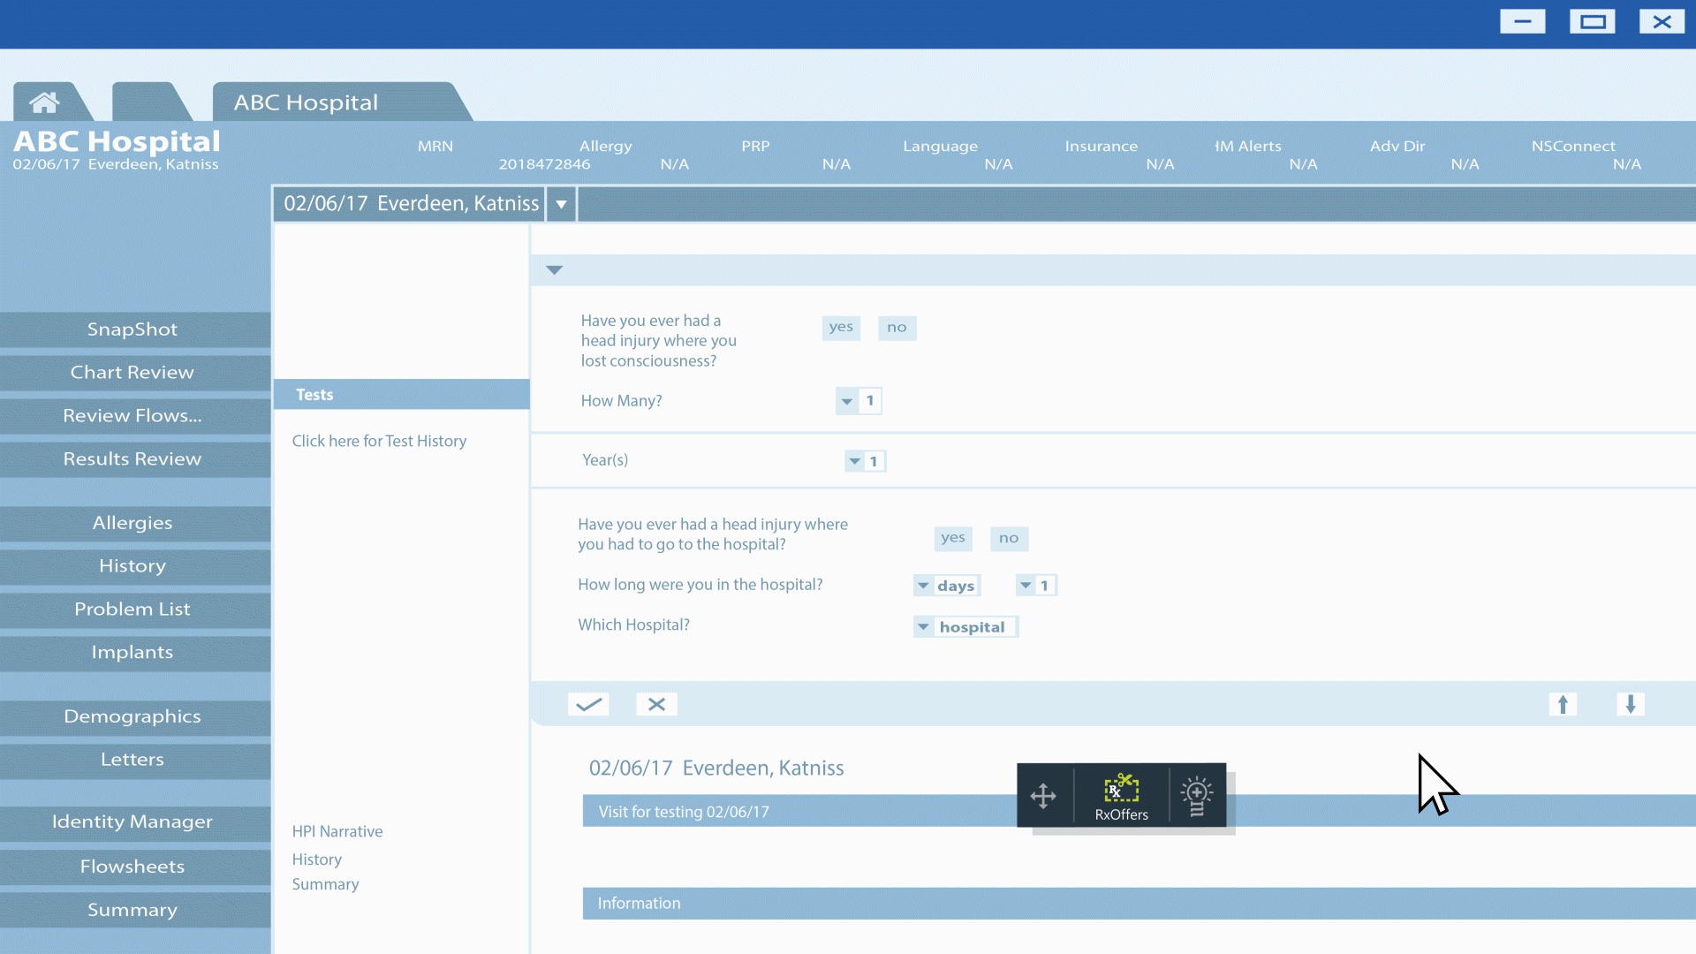Open Problem List in the sidebar

pyautogui.click(x=134, y=609)
